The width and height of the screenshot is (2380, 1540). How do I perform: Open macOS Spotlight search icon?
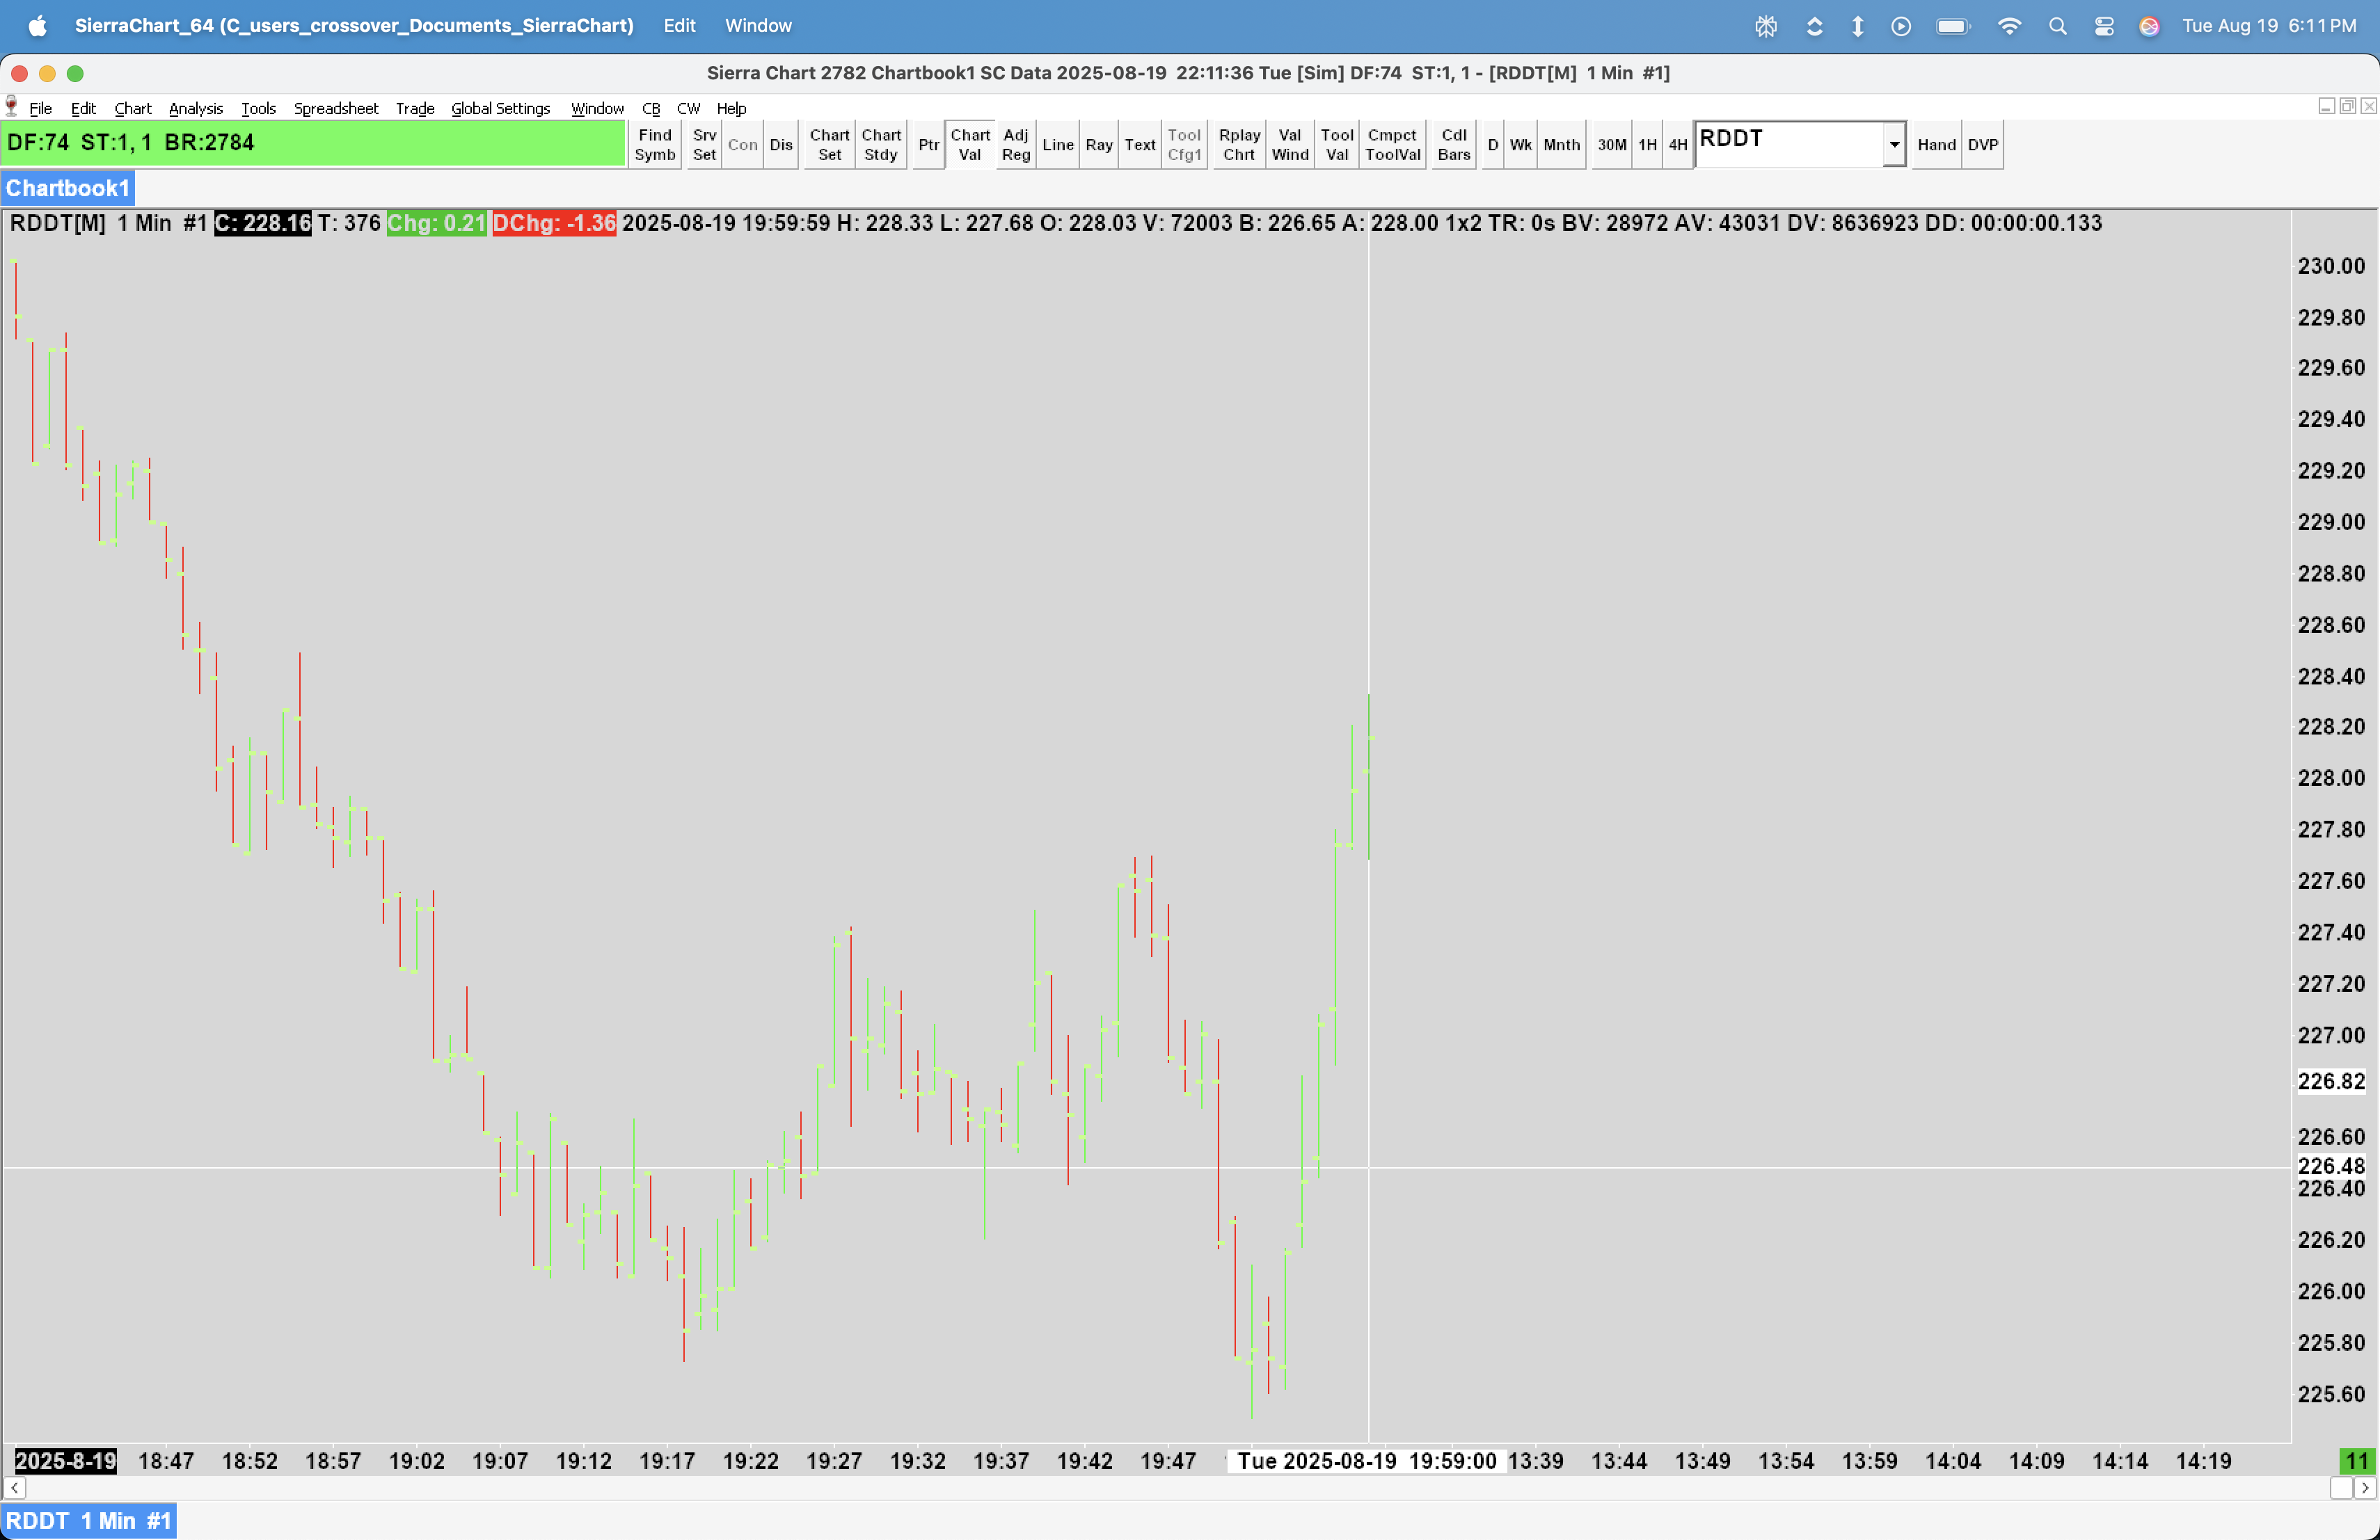coord(2057,26)
